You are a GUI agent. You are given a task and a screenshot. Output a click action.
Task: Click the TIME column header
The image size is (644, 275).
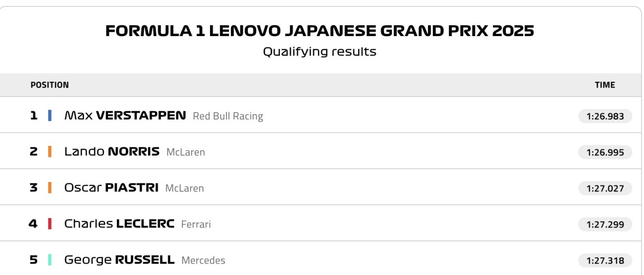(x=605, y=85)
